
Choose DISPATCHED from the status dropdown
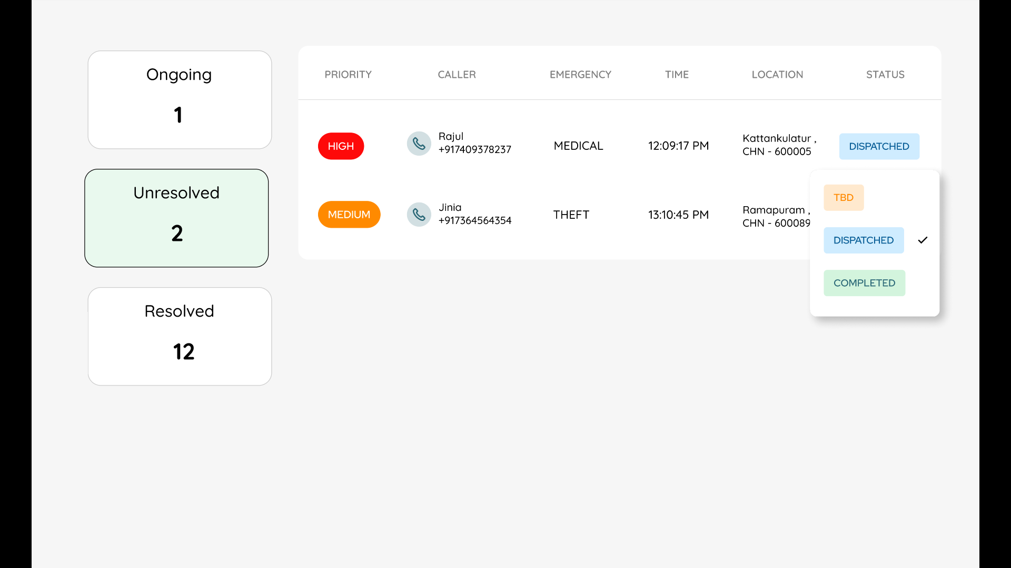click(x=863, y=240)
